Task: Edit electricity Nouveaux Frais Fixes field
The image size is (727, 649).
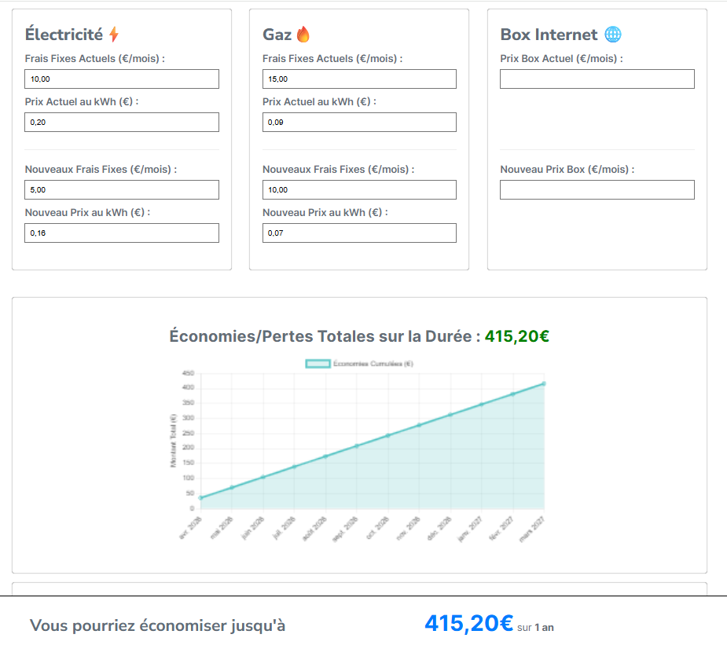Action: 122,190
